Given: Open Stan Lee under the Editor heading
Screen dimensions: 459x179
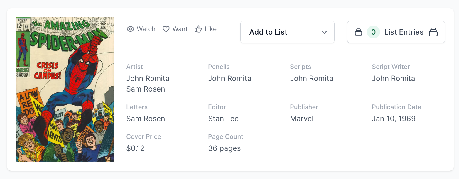Looking at the screenshot, I should tap(223, 119).
